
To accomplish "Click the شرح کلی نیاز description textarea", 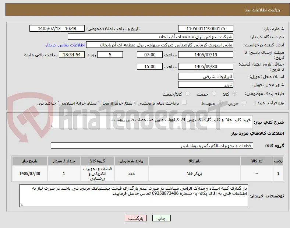I will tap(151, 122).
